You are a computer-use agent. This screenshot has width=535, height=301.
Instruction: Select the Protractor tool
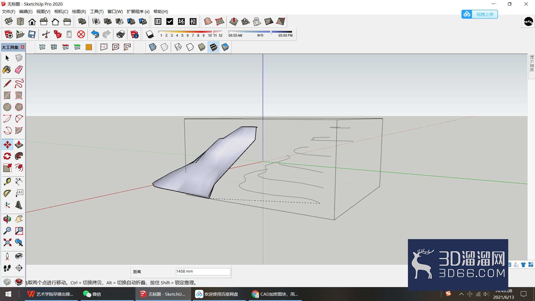click(7, 193)
